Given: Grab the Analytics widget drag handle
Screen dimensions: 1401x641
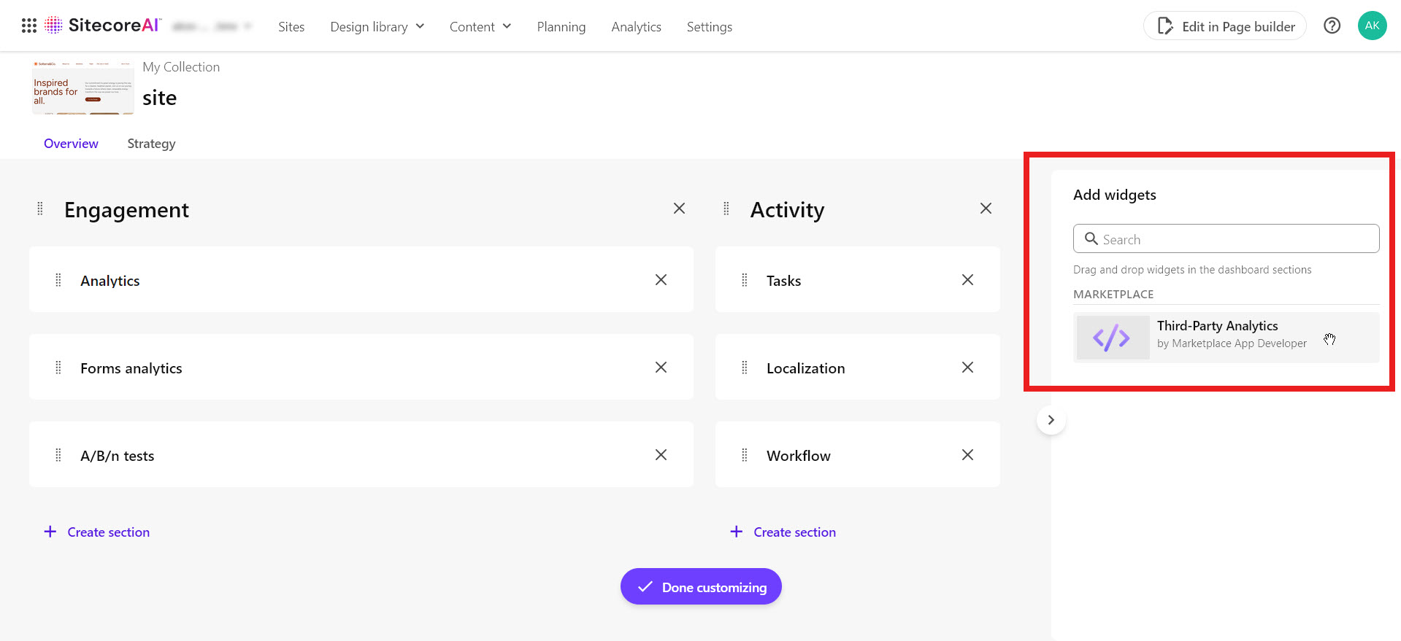Looking at the screenshot, I should coord(58,280).
